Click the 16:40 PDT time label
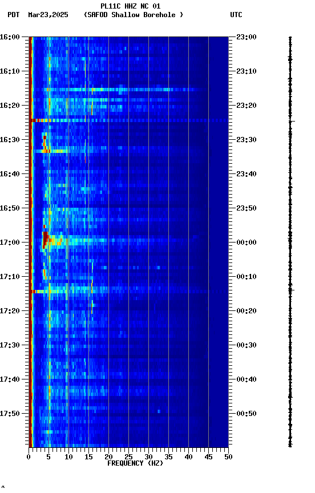The image size is (315, 493). (x=10, y=174)
